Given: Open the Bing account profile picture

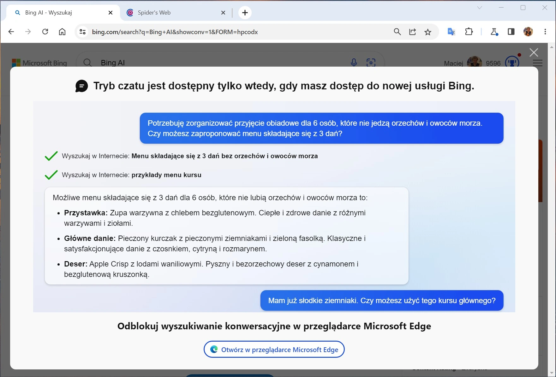Looking at the screenshot, I should pyautogui.click(x=474, y=62).
